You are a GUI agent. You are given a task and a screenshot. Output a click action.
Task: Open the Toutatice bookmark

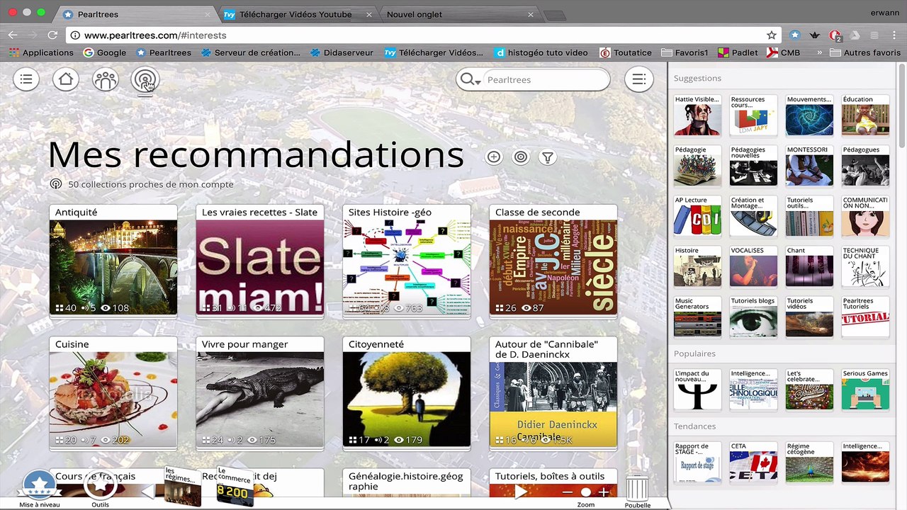click(x=626, y=52)
